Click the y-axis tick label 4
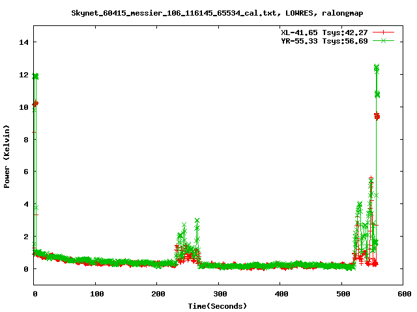 click(26, 204)
